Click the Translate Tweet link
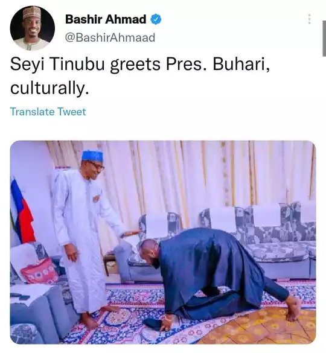Viewport: 326px width, 353px height. (48, 112)
